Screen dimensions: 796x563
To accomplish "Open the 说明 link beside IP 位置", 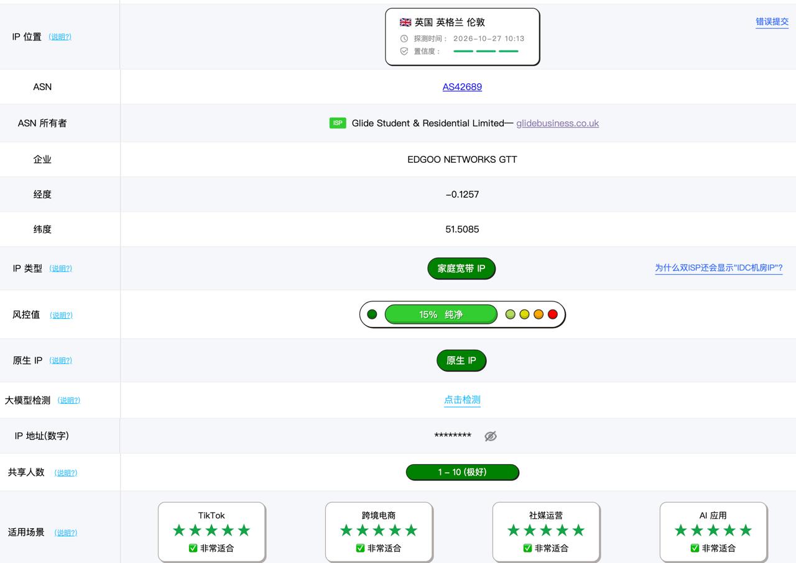I will 60,37.
